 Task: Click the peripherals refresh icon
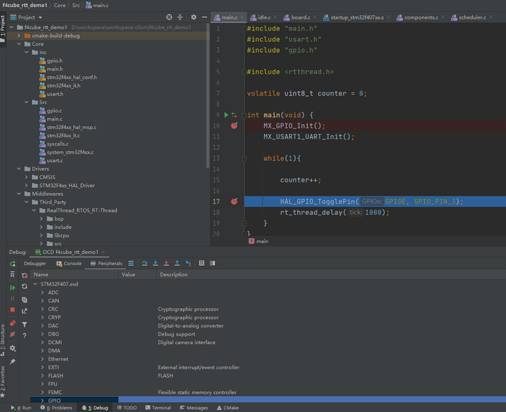(x=24, y=286)
